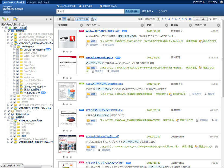The width and height of the screenshot is (224, 168).
Task: Go to results page 2
Action: click(x=162, y=19)
